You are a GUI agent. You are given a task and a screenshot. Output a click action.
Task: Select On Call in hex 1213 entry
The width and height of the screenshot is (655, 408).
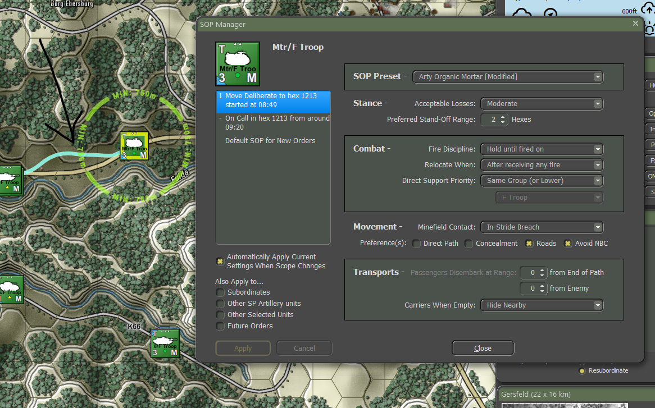(x=273, y=123)
